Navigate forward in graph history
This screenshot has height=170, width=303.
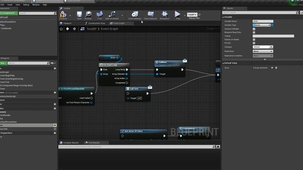coord(74,29)
